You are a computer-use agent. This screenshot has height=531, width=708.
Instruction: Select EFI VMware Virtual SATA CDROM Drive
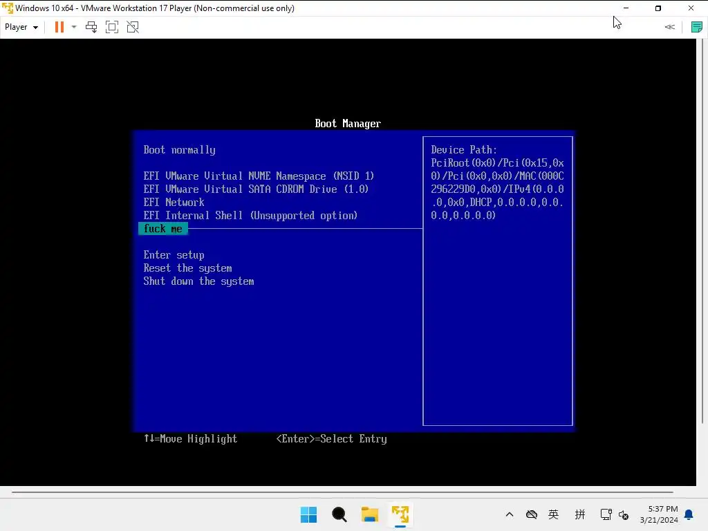(256, 189)
